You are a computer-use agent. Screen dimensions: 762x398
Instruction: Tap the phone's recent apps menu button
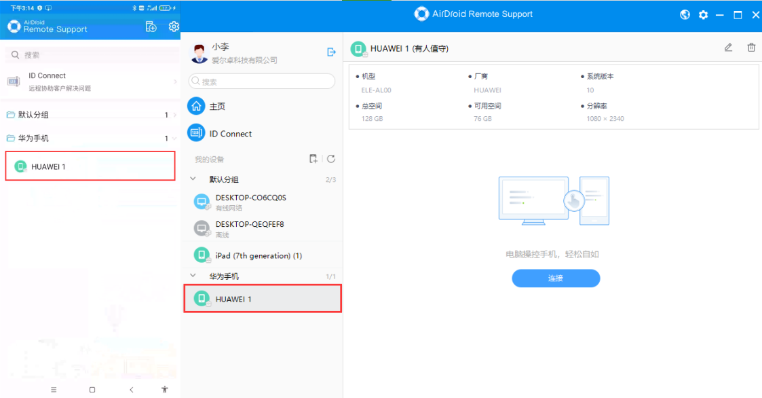pyautogui.click(x=54, y=390)
